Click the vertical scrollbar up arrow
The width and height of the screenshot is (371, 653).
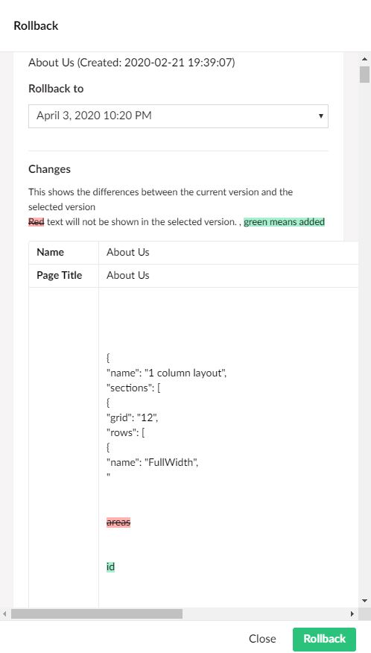pos(365,59)
